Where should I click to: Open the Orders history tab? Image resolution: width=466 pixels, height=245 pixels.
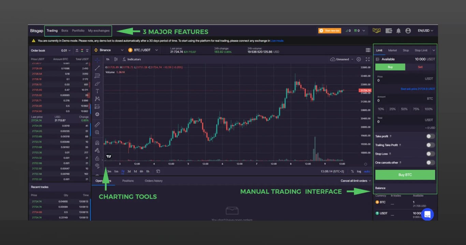(153, 181)
